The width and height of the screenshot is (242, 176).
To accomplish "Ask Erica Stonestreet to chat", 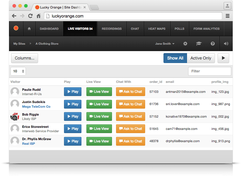I will click(131, 129).
